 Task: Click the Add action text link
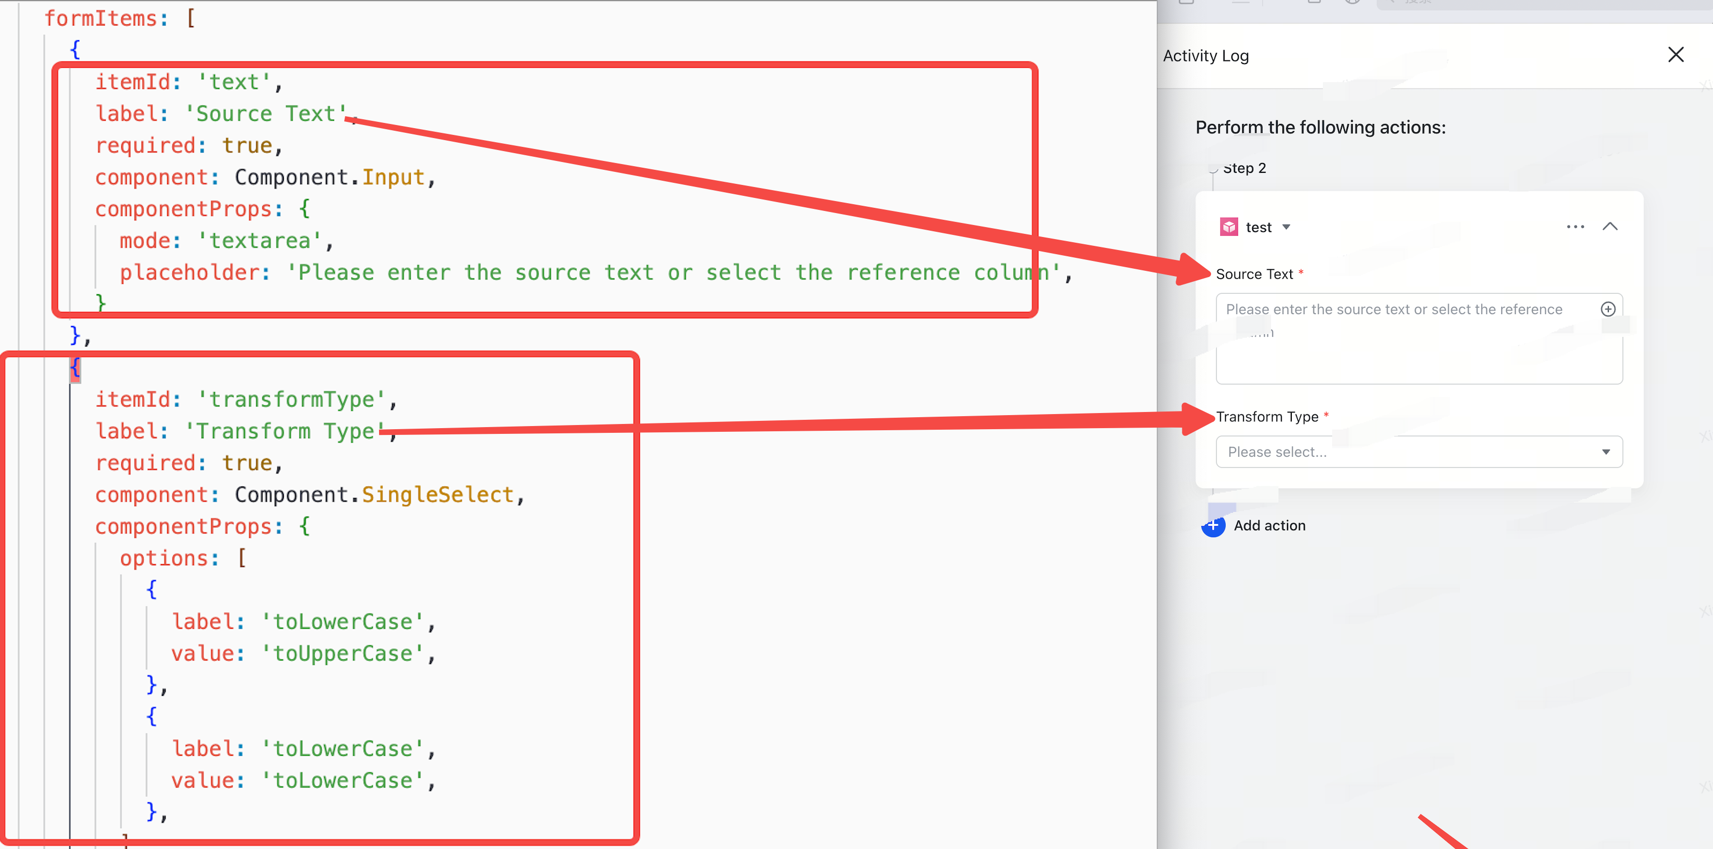point(1269,526)
